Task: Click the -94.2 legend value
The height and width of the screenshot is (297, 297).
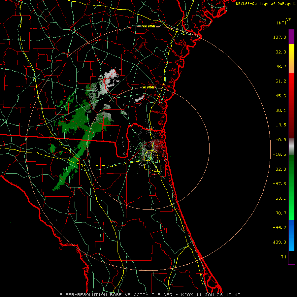Action: point(280,228)
